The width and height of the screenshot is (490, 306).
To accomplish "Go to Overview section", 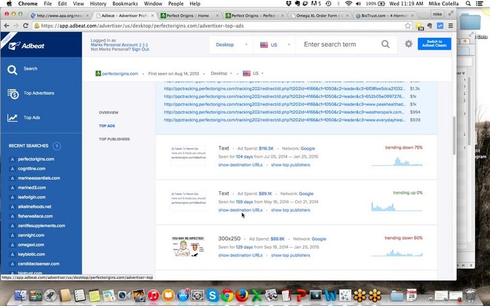I will coord(108,113).
